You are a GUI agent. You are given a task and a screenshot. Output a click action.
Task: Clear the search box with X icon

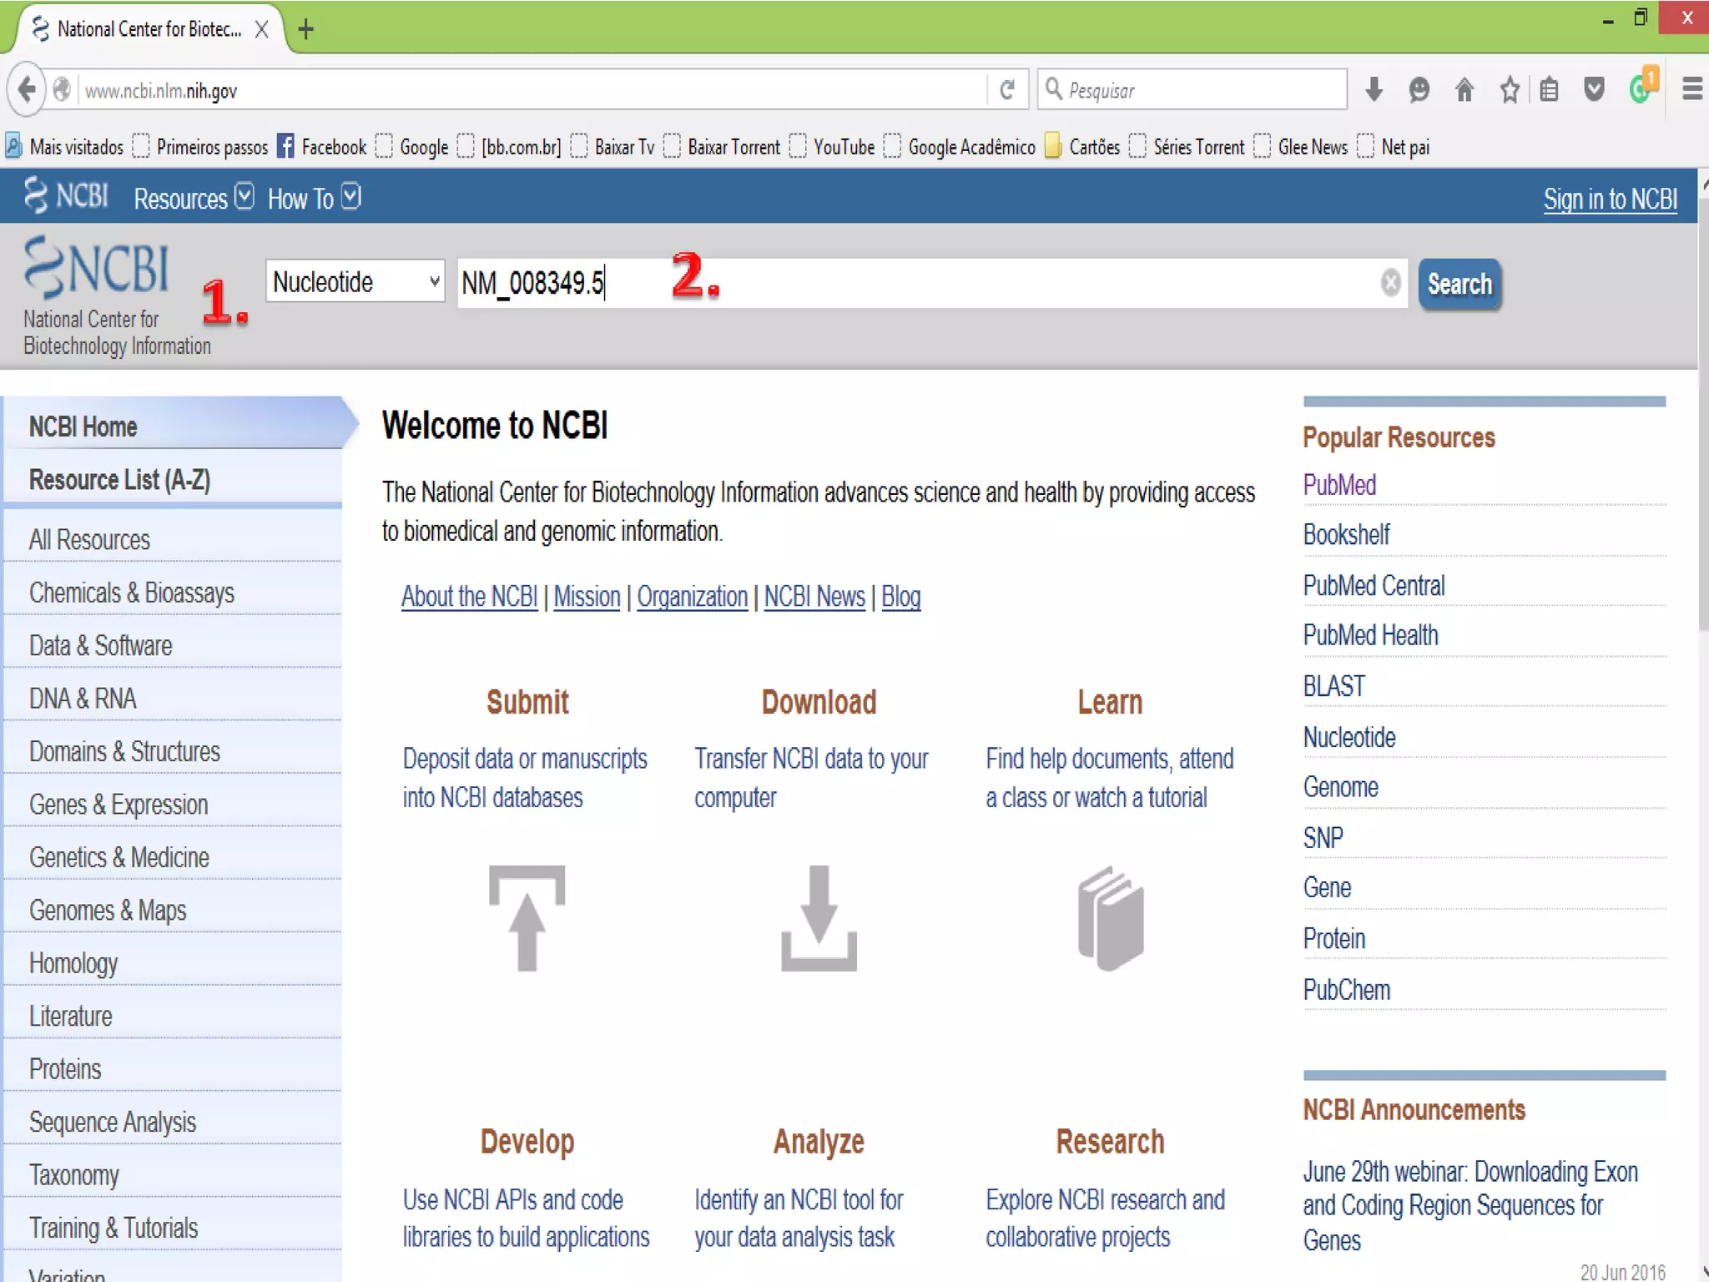(x=1390, y=283)
